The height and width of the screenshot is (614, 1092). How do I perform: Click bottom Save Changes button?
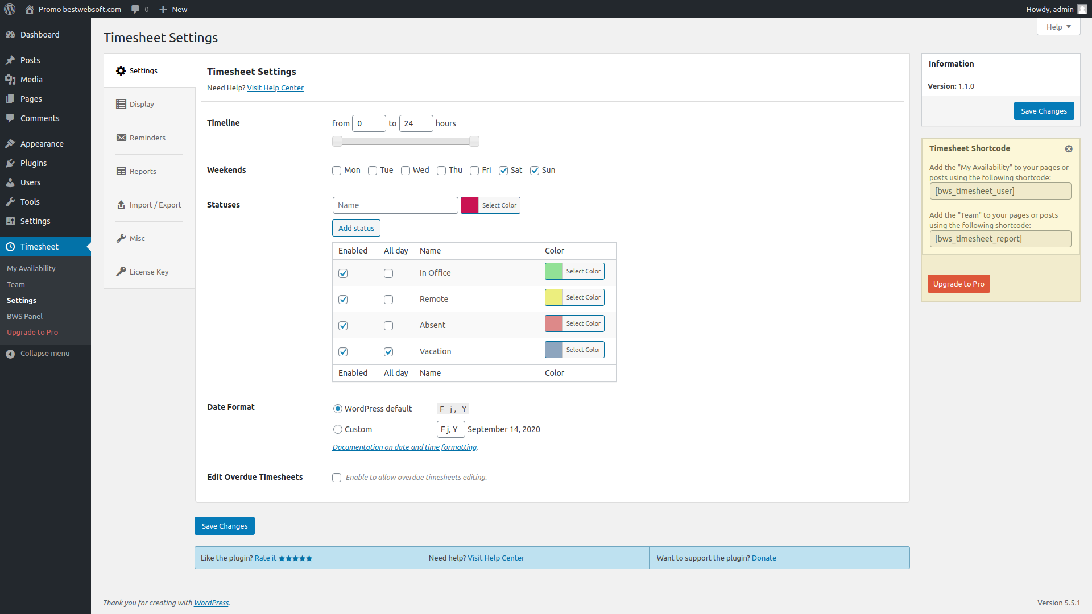click(225, 526)
